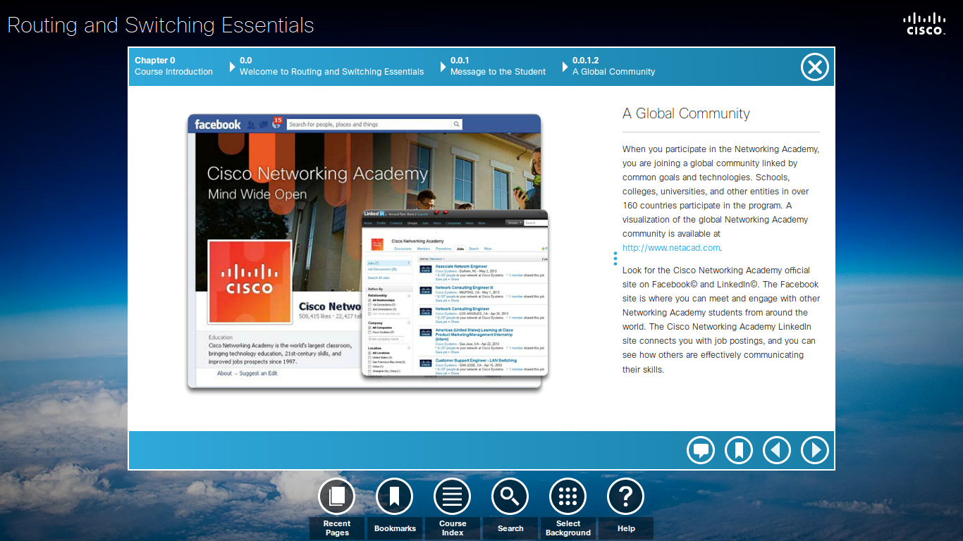Click the Select Background label button
Viewport: 963px width, 541px height.
coord(568,528)
